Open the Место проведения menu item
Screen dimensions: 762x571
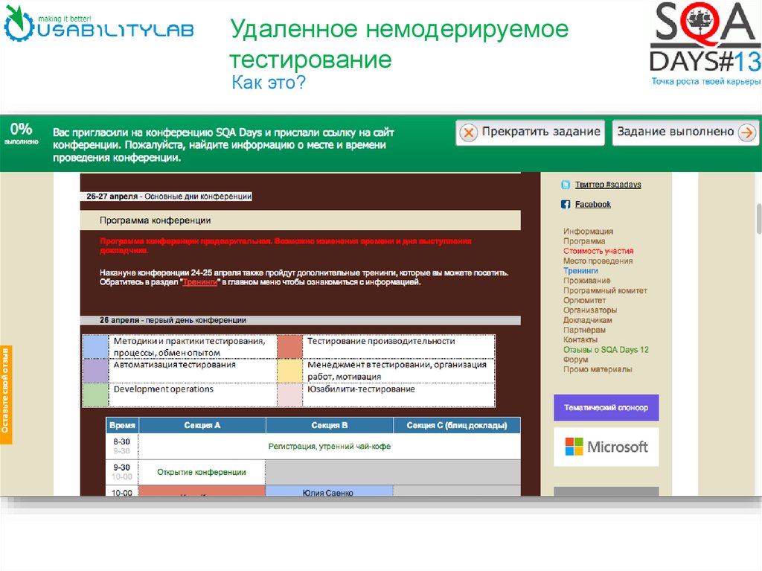point(598,261)
